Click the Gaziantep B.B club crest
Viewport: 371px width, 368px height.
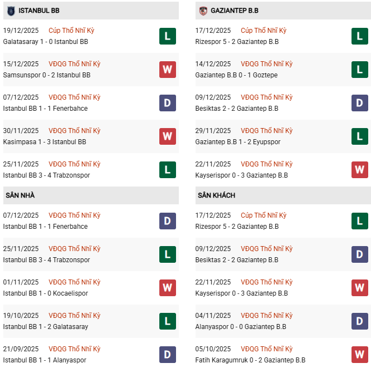click(203, 11)
